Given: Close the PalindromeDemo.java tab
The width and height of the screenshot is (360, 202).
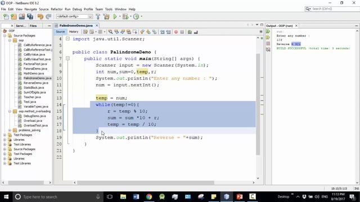Looking at the screenshot, I should [97, 25].
